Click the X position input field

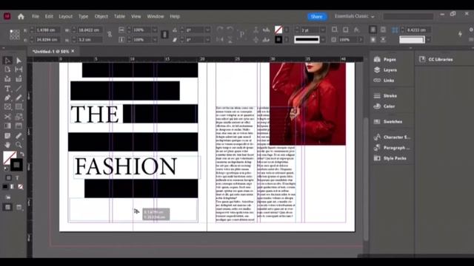click(x=47, y=30)
